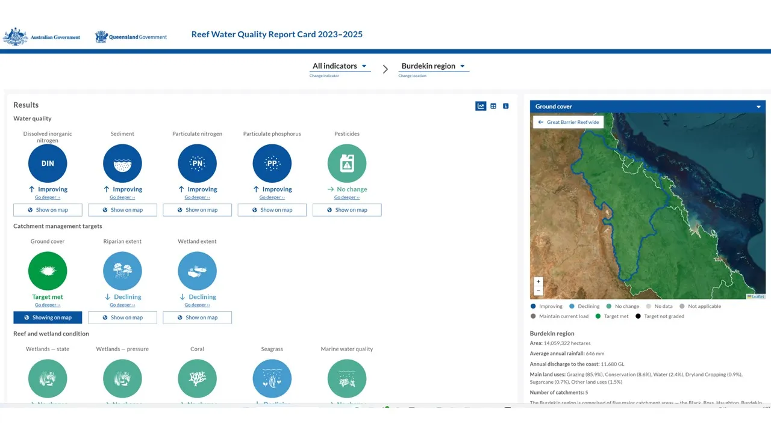Select the Riparian extent icon
The width and height of the screenshot is (771, 433).
tap(122, 271)
